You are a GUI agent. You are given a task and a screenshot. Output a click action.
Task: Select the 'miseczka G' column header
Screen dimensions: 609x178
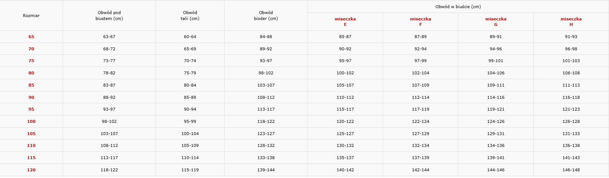pos(496,21)
